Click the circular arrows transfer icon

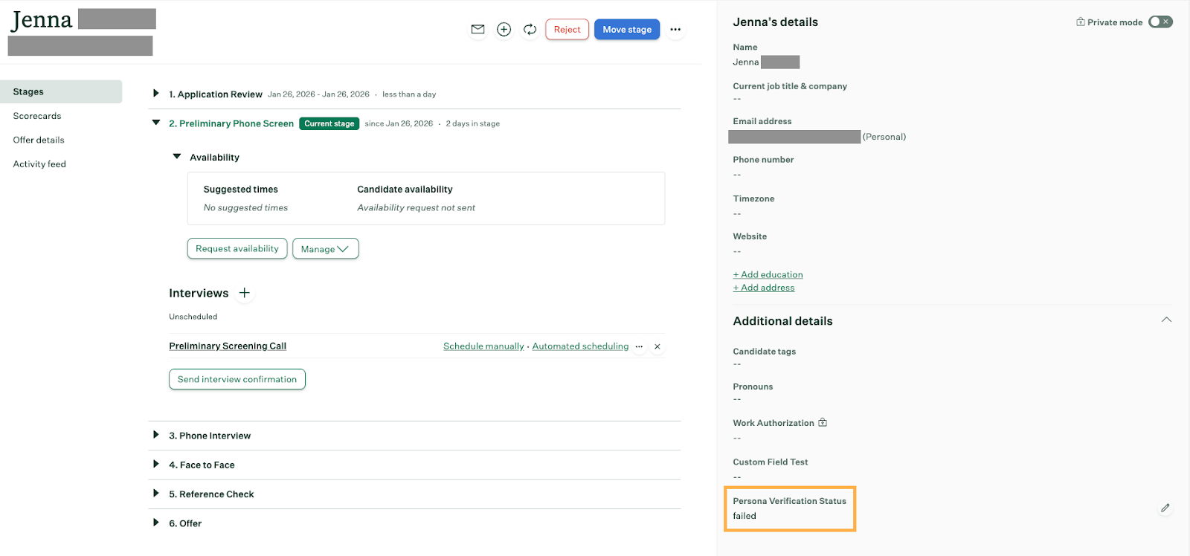(x=530, y=30)
